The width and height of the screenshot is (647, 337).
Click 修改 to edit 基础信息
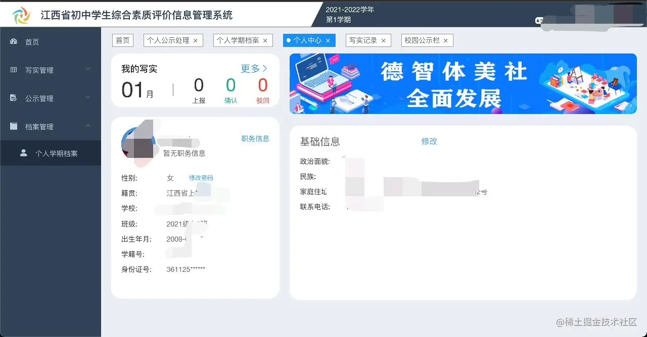[x=429, y=142]
